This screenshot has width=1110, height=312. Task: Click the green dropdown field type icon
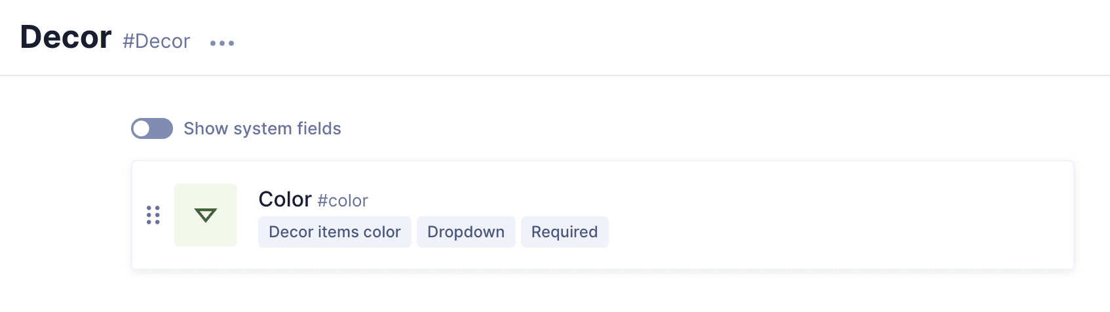click(206, 215)
